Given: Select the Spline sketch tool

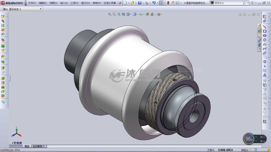Looking at the screenshot, I should (265, 48).
